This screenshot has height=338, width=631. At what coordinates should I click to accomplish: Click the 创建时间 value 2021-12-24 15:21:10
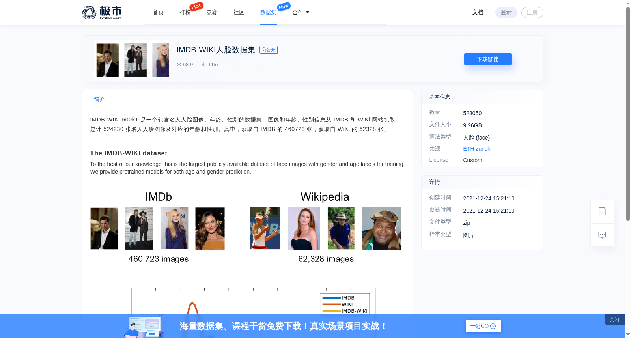[489, 198]
